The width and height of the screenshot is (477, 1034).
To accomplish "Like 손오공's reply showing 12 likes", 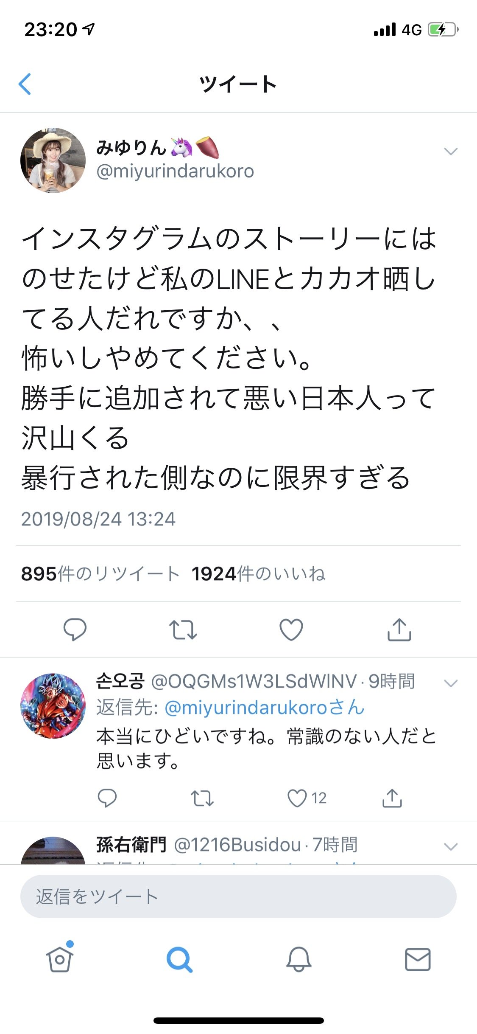I will point(307,798).
